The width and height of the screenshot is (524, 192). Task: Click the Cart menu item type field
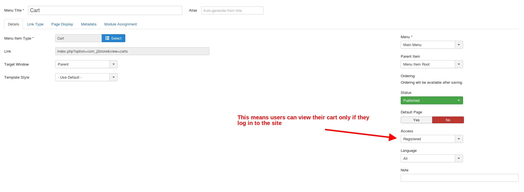click(78, 38)
